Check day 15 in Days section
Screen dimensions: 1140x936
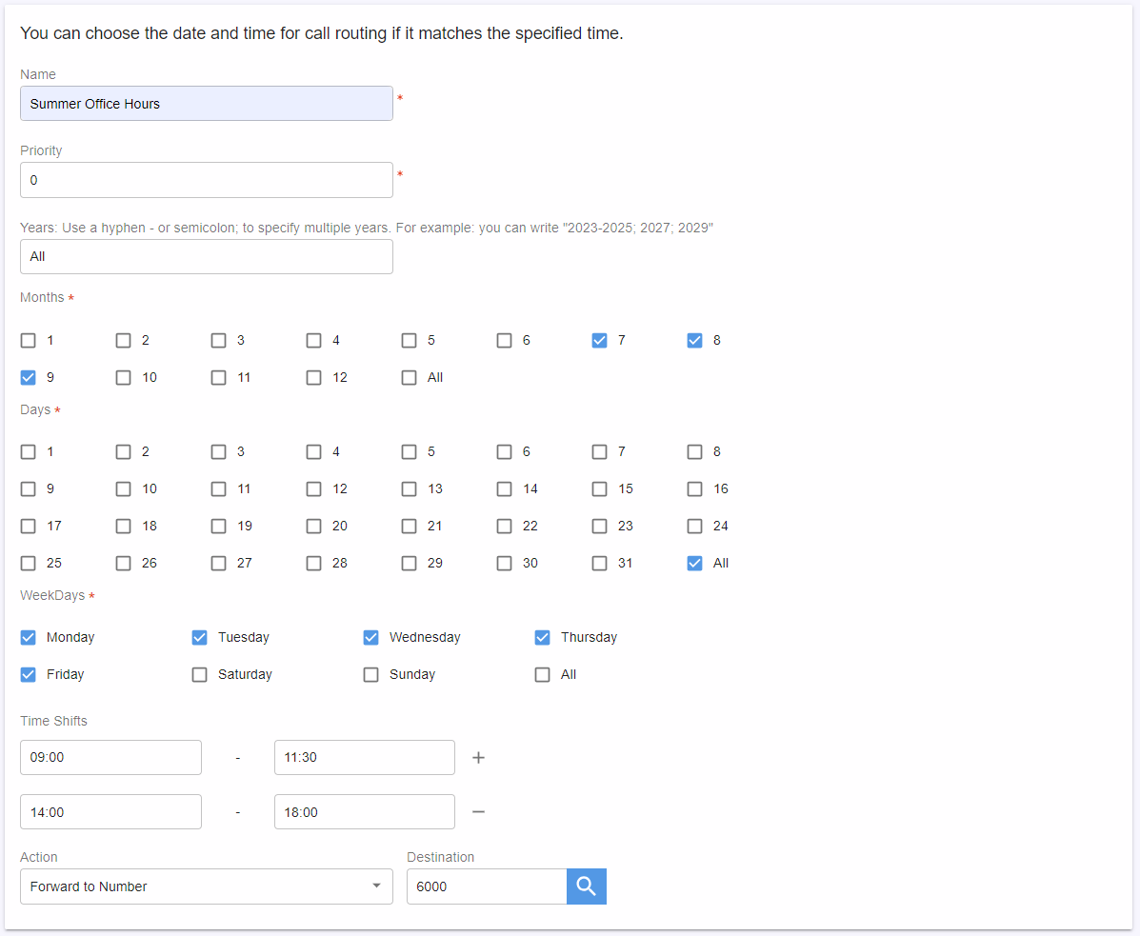(599, 488)
